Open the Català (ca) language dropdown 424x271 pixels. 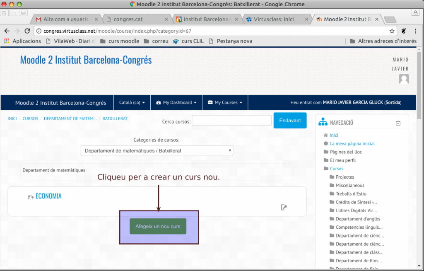click(132, 103)
